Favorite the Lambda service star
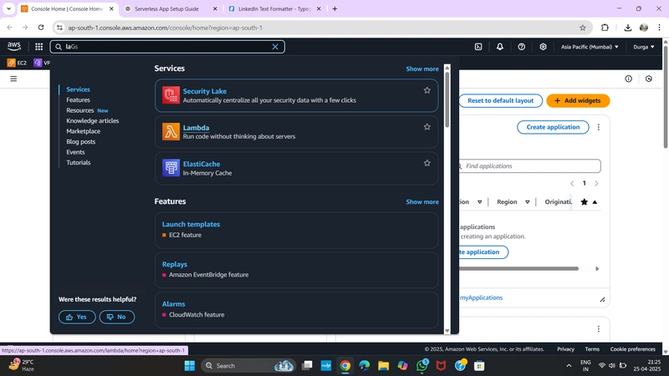669x376 pixels. coord(426,127)
